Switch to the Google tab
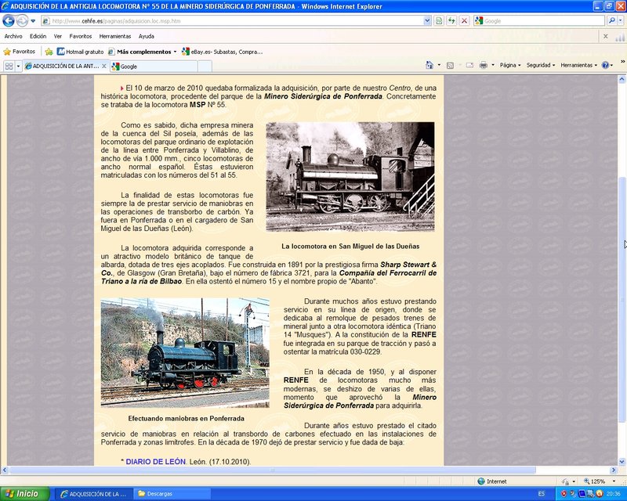Image resolution: width=627 pixels, height=501 pixels. (154, 67)
